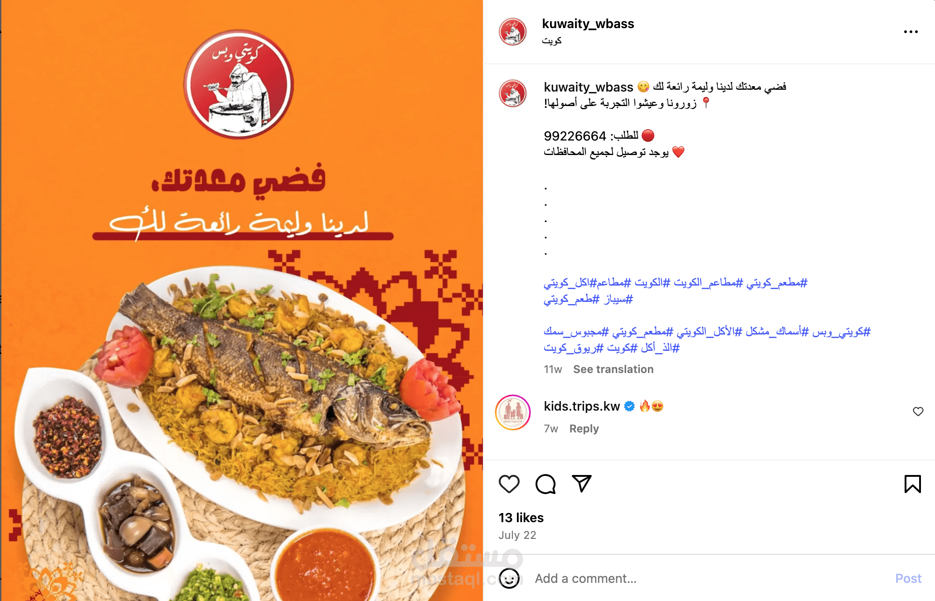The width and height of the screenshot is (935, 601).
Task: Click the fish dish post image
Action: 242,300
